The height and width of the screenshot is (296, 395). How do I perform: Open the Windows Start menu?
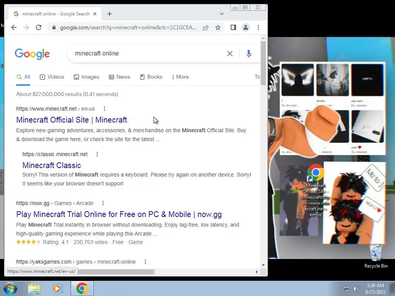(10, 288)
